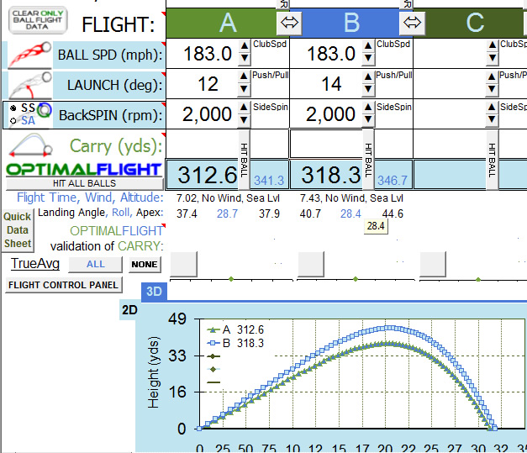Decrease flight B backspin

(368, 120)
